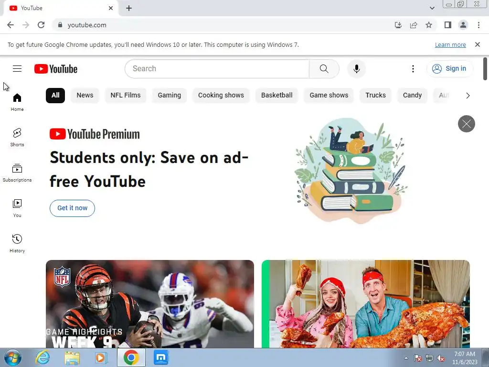Screen dimensions: 489x367
Task: Click the Sign in button
Action: [x=450, y=69]
